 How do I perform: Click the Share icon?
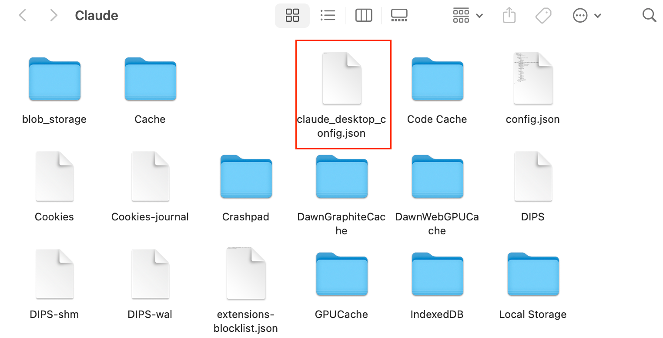[509, 16]
